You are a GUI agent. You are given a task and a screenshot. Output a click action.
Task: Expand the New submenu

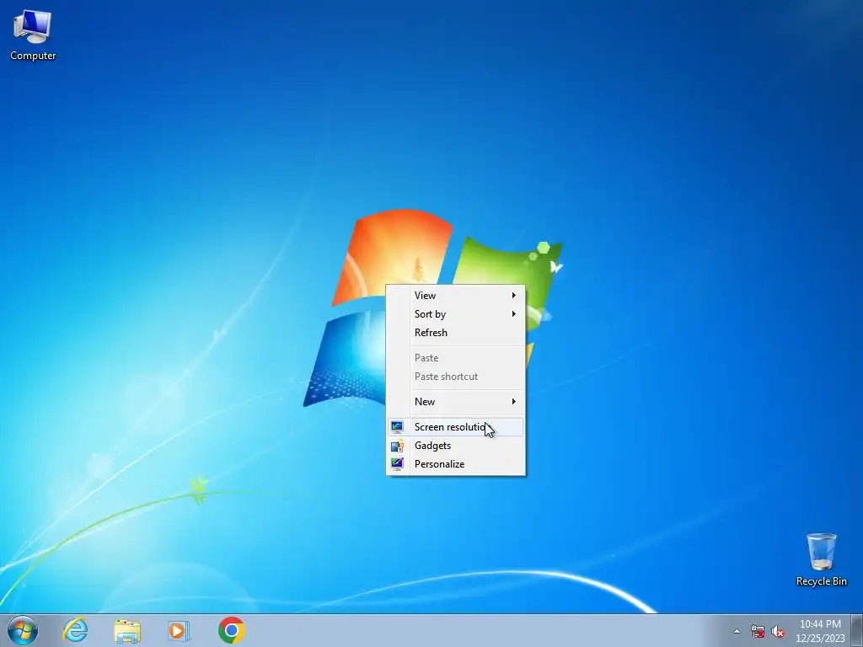tap(455, 402)
